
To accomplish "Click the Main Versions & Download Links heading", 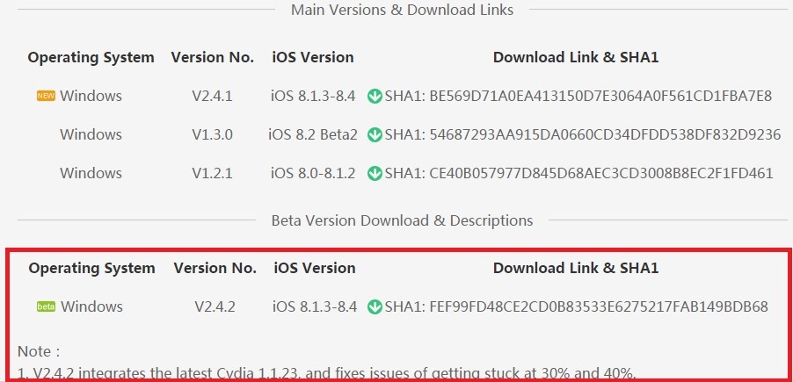I will click(402, 10).
